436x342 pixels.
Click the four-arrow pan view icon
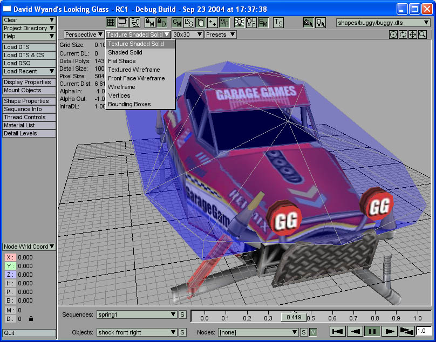[413, 35]
